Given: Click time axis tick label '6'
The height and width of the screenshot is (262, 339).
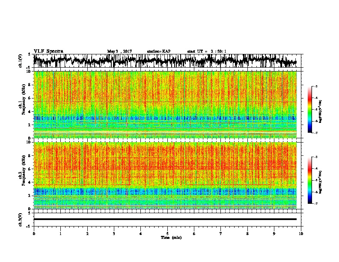Looking at the screenshot, I should (x=194, y=234).
